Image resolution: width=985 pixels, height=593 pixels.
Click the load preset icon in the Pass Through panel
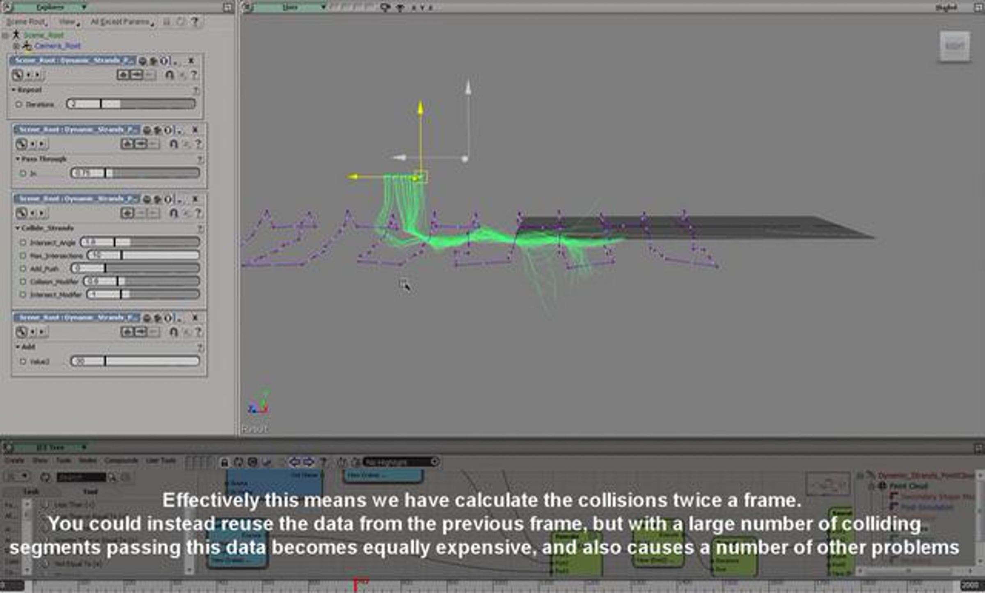(x=127, y=144)
